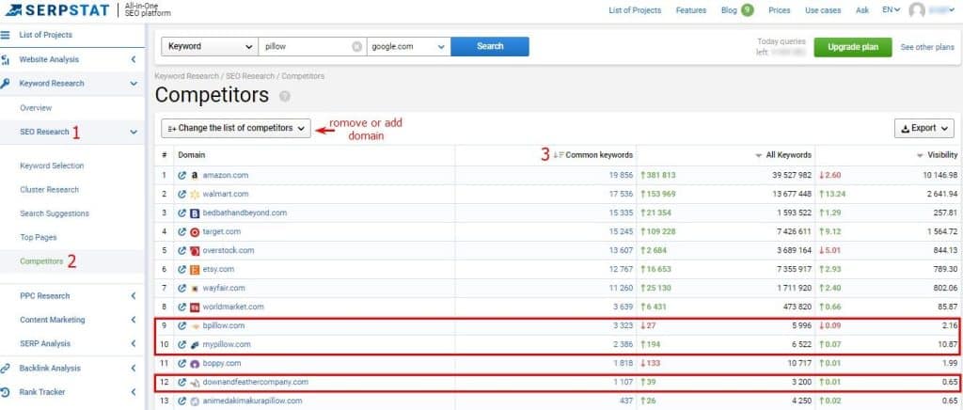Open the google.com search engine dropdown
The height and width of the screenshot is (410, 963).
[407, 46]
